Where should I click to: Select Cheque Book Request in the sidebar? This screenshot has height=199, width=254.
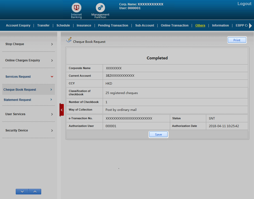tap(28, 90)
